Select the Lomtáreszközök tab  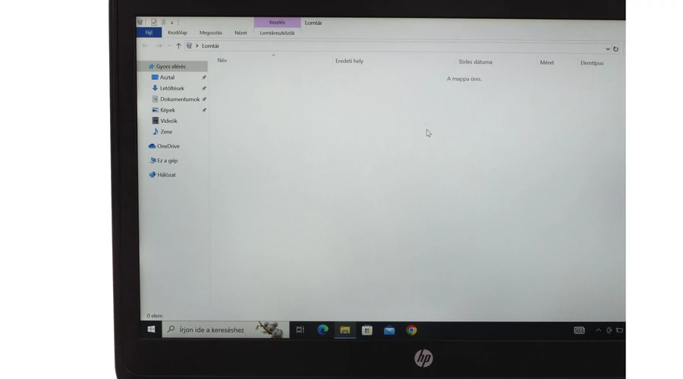pyautogui.click(x=277, y=33)
